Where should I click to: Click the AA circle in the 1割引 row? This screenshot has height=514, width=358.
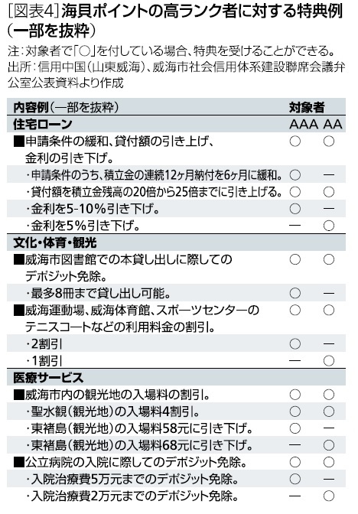(329, 361)
